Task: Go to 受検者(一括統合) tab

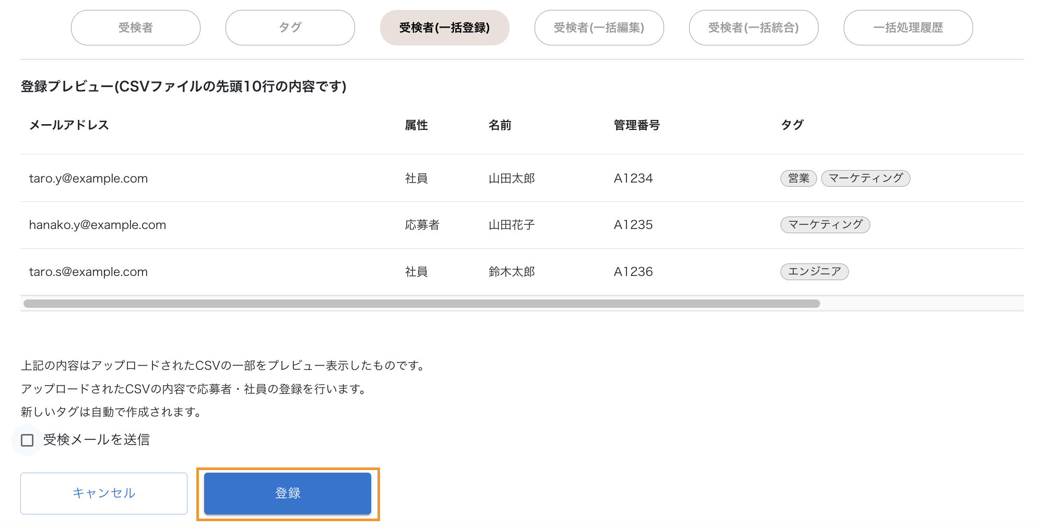Action: 754,28
